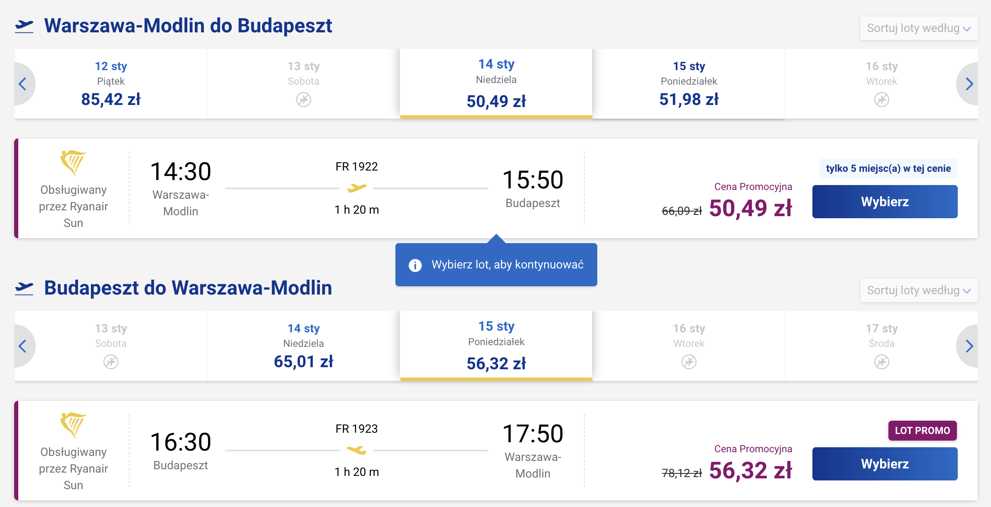The width and height of the screenshot is (991, 507).
Task: Expand the return Sortuj loty według dropdown
Action: pyautogui.click(x=919, y=290)
